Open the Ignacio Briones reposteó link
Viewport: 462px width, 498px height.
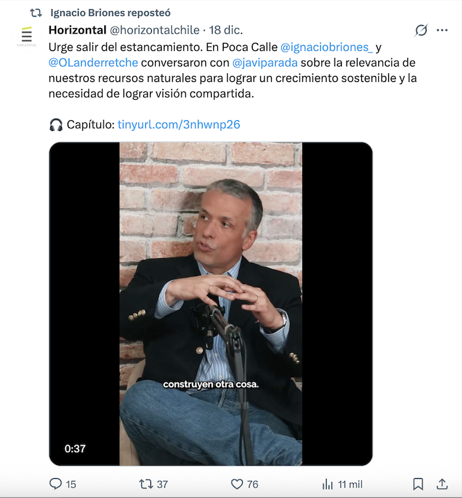(x=110, y=13)
